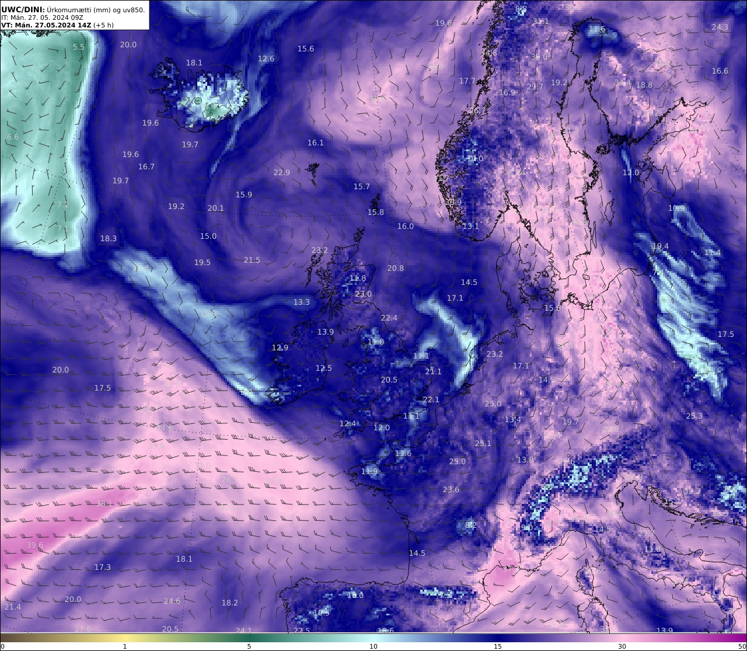Click the 6.6 value over Greenland
The image size is (747, 651).
pyautogui.click(x=12, y=137)
